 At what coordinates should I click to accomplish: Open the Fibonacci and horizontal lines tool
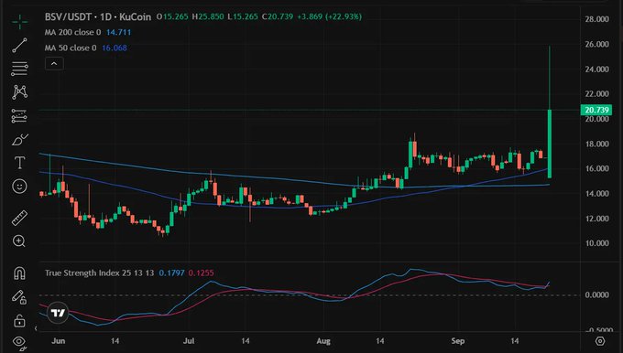coord(19,69)
